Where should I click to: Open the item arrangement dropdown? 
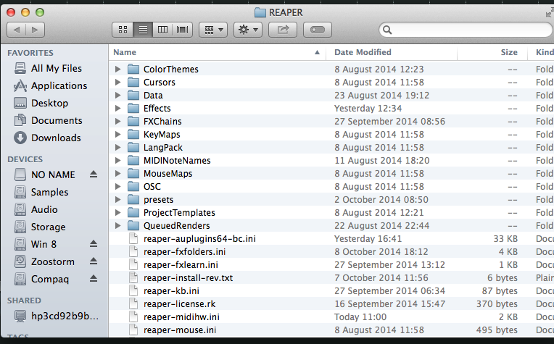213,30
